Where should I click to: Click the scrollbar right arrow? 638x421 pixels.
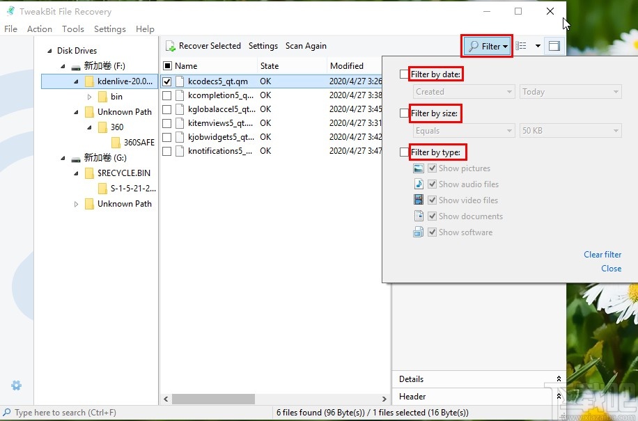(384, 399)
